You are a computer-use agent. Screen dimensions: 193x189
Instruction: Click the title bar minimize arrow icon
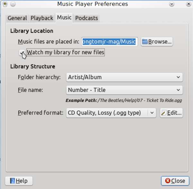pos(171,4)
